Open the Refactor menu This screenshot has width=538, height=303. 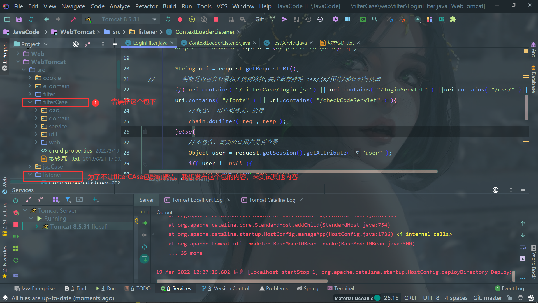pyautogui.click(x=146, y=6)
